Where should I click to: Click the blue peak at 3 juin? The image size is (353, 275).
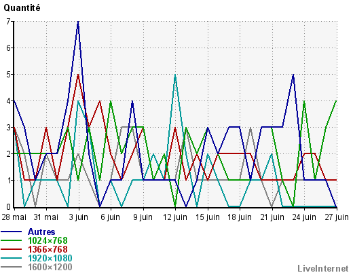(78, 22)
